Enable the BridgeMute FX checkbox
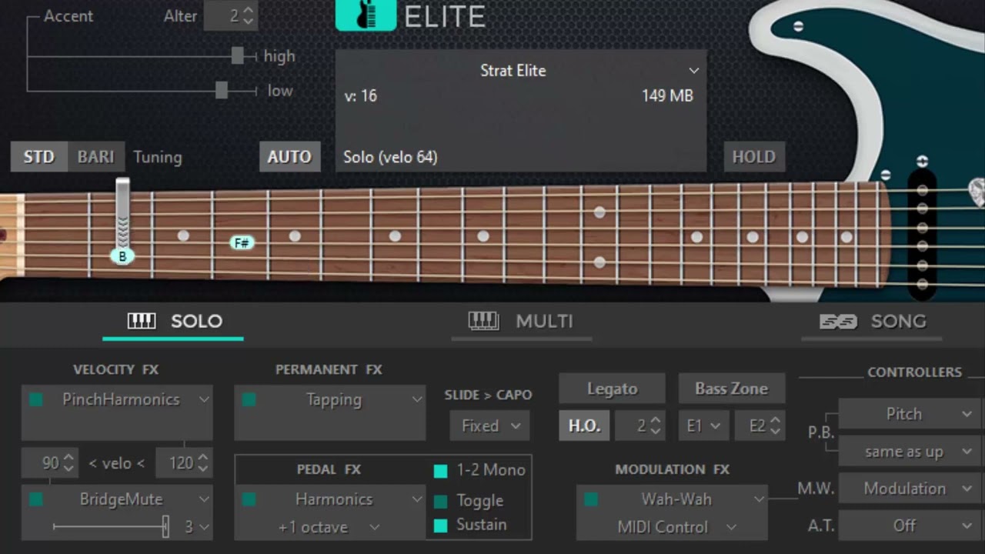This screenshot has width=985, height=554. click(35, 499)
